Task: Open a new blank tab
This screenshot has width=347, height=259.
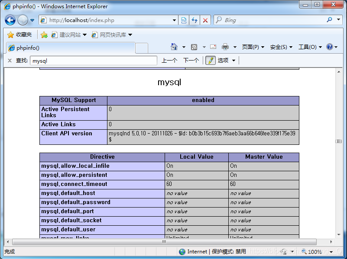Action: click(142, 48)
